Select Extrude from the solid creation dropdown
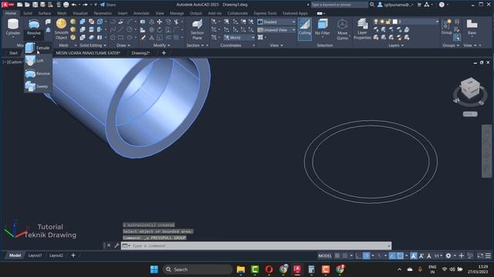Viewport: 494px width, 277px height. (38, 48)
